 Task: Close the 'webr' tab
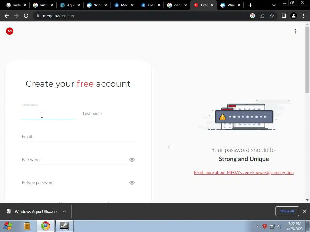click(25, 5)
